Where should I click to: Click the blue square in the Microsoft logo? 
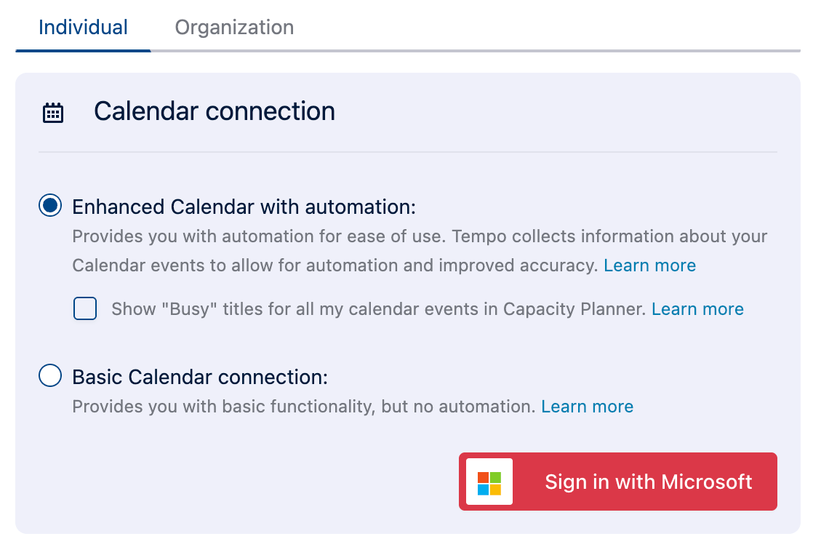tap(483, 490)
